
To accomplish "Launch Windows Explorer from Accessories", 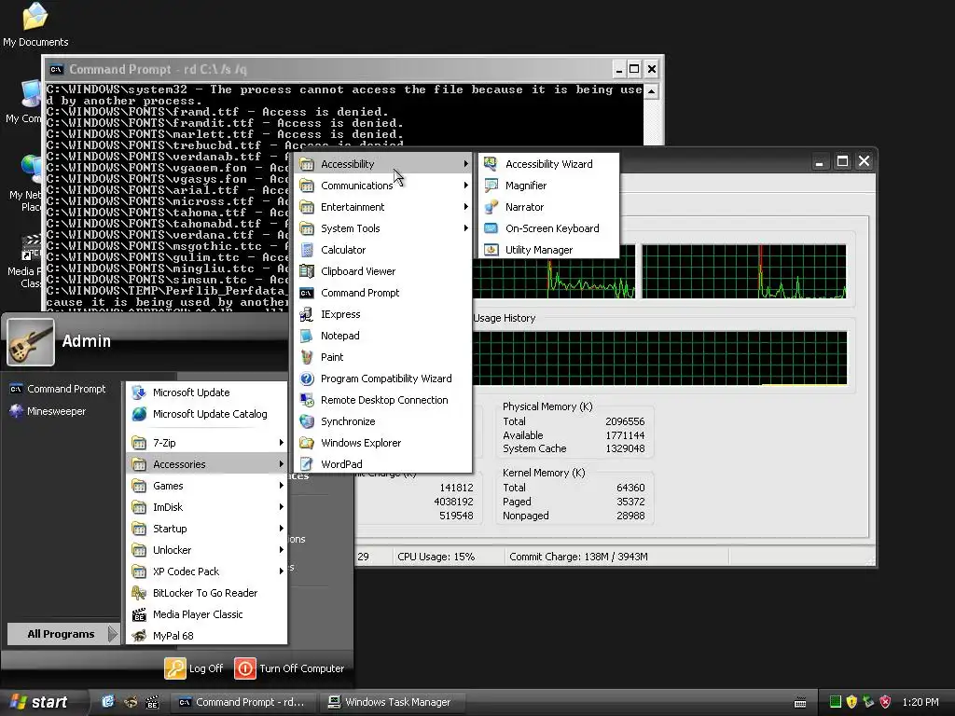I will tap(382, 443).
